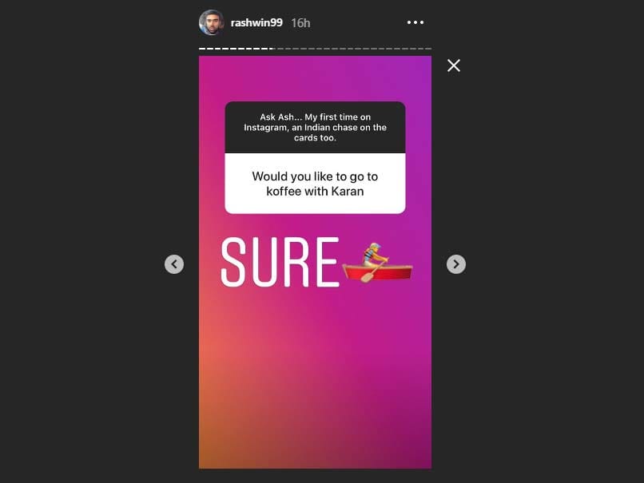
Task: Tap the 'Ask Ash...' question sticker header
Action: tap(315, 127)
